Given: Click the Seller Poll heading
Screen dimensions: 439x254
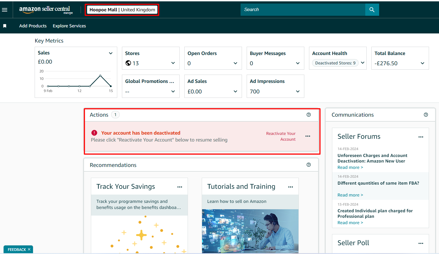Looking at the screenshot, I should tap(353, 243).
